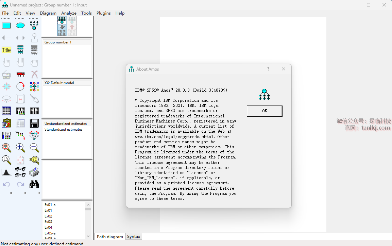Image resolution: width=392 pixels, height=246 pixels.
Task: Select the drag properties between objects tool
Action: (x=20, y=135)
